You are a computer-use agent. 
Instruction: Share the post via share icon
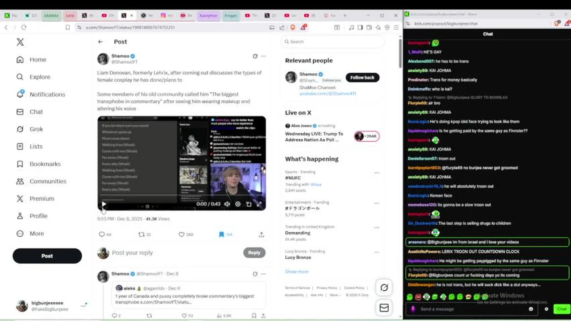[261, 234]
